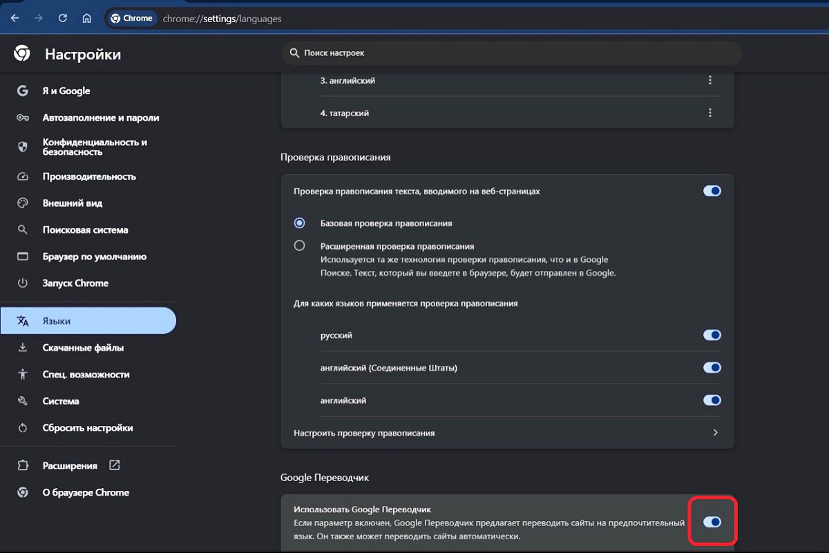Click the reset icon for Сбросить настройки

pyautogui.click(x=23, y=428)
